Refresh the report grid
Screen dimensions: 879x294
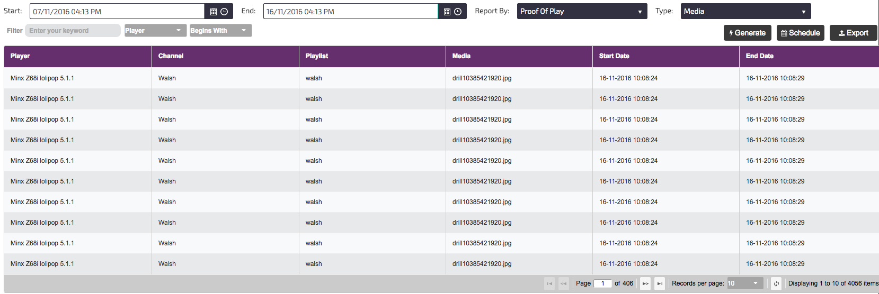click(776, 283)
